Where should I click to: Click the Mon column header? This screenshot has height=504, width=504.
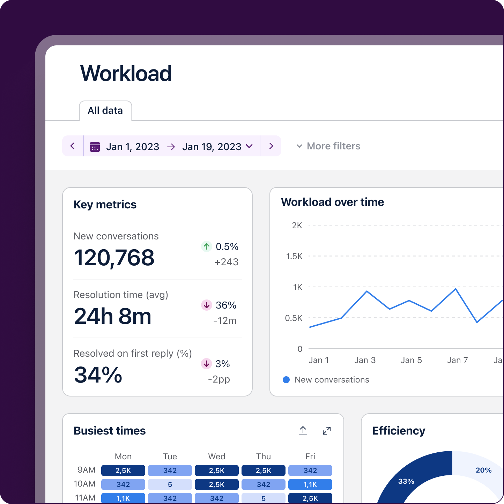coord(123,457)
